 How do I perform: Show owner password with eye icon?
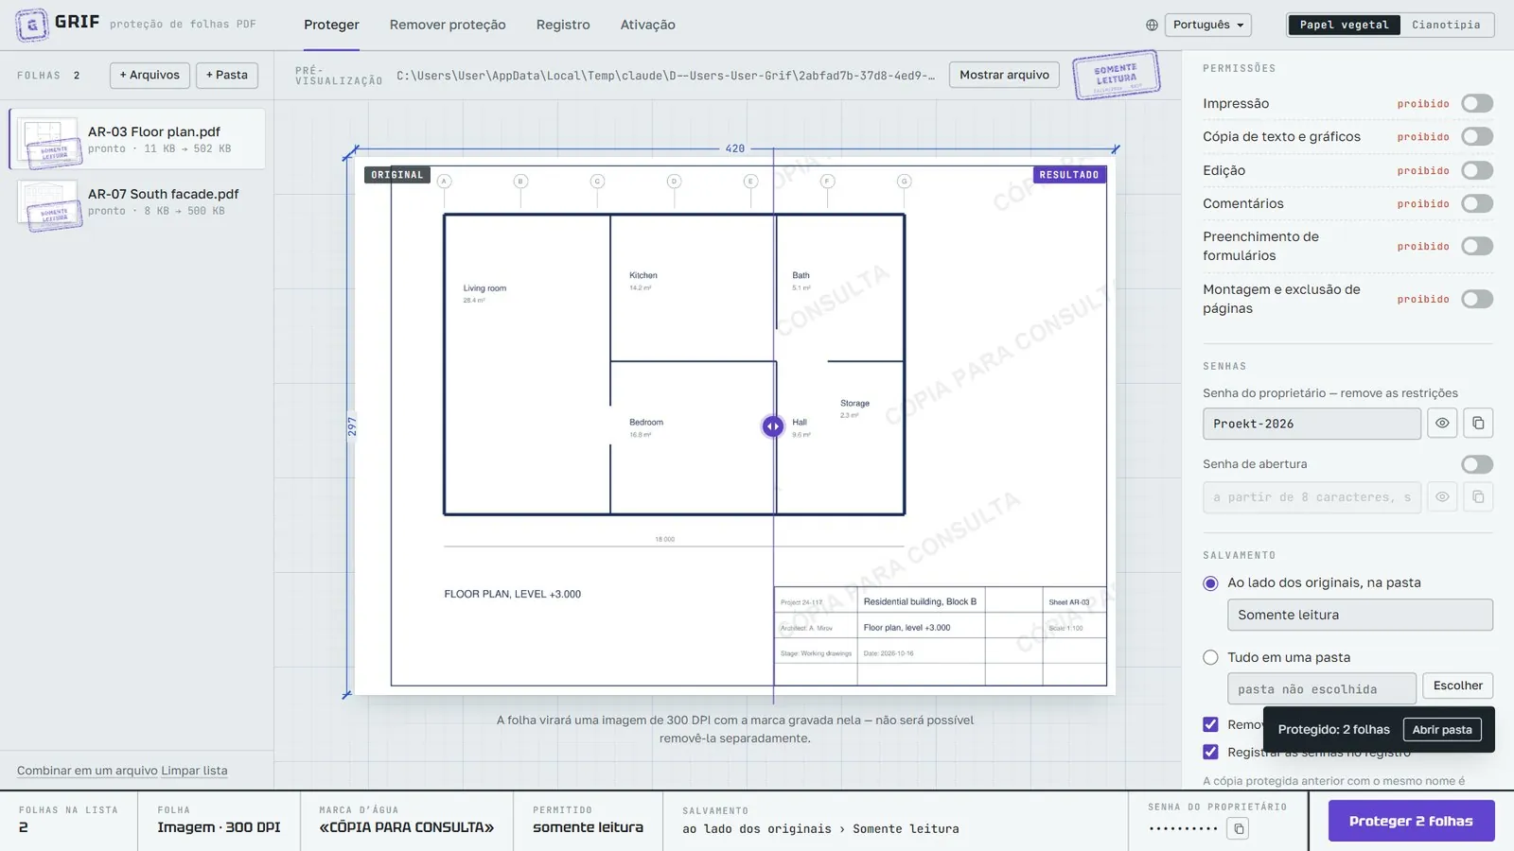pyautogui.click(x=1442, y=424)
